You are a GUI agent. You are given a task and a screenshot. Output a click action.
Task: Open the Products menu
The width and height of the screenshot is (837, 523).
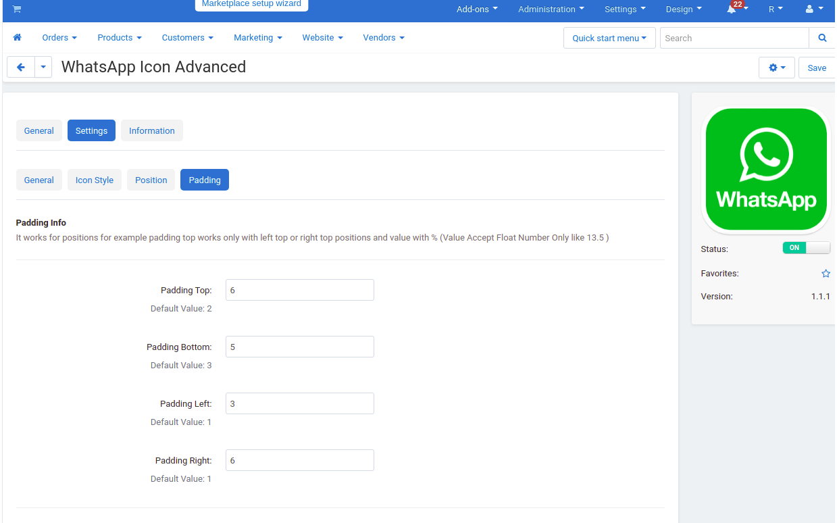point(120,38)
